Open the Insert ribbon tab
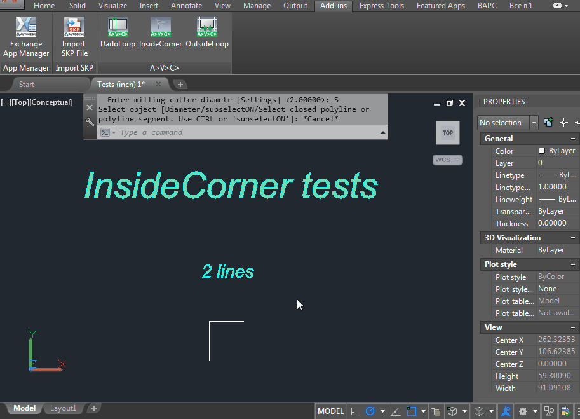Image resolution: width=580 pixels, height=419 pixels. (149, 6)
